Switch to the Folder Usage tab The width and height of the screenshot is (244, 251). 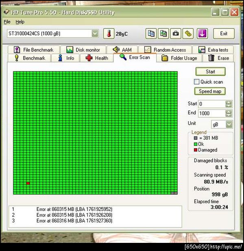(x=179, y=58)
